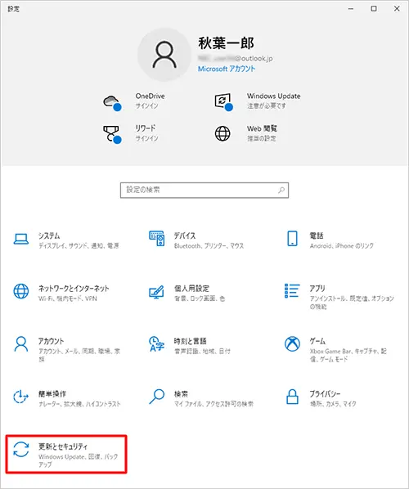Open the アプリ list icon
Image resolution: width=409 pixels, height=489 pixels.
292,290
